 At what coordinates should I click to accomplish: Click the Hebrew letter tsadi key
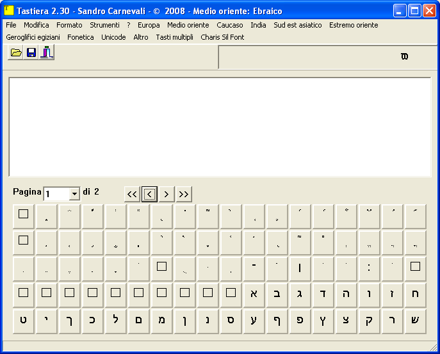tap(346, 320)
